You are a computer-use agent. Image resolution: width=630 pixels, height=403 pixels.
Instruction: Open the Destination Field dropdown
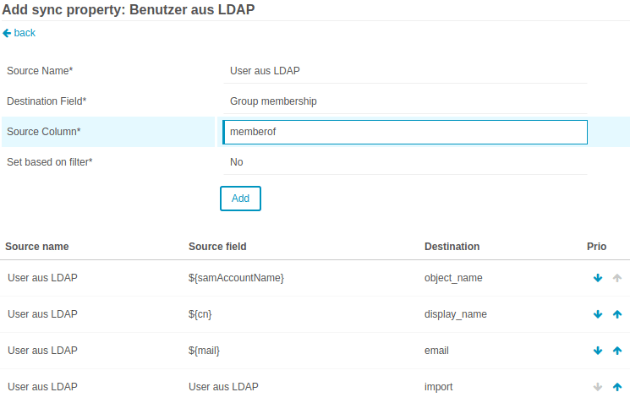point(405,101)
